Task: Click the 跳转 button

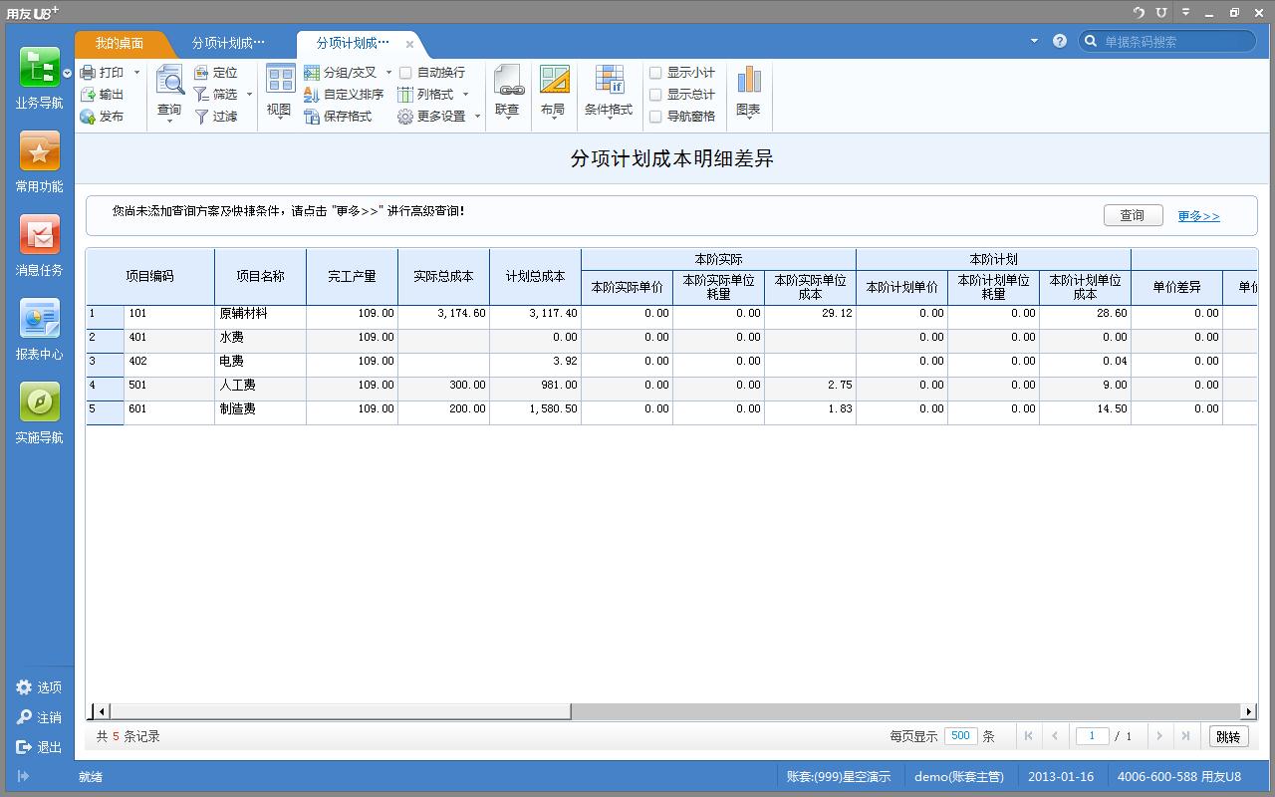Action: point(1228,736)
